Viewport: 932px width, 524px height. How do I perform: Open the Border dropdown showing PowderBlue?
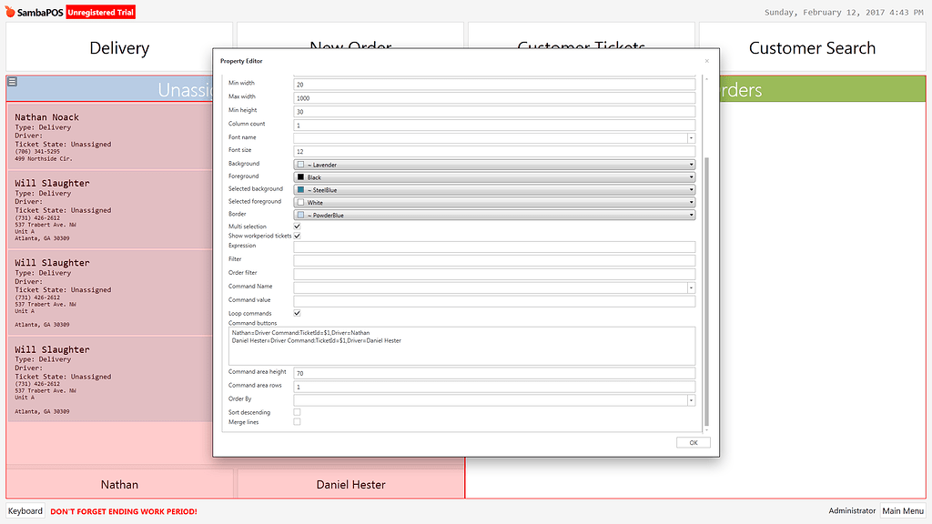pos(689,215)
